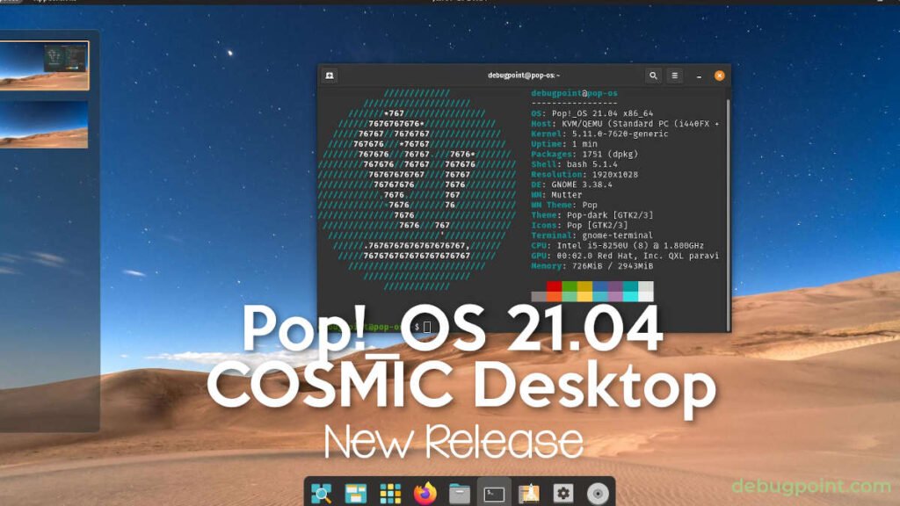The height and width of the screenshot is (506, 900).
Task: Open the Pop!_Shop rocket icon in dock
Action: point(531,493)
